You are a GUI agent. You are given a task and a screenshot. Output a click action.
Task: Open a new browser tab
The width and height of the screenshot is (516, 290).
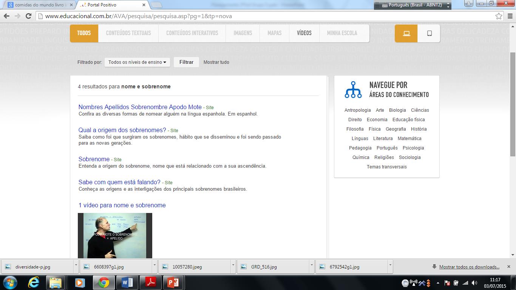[x=156, y=5]
